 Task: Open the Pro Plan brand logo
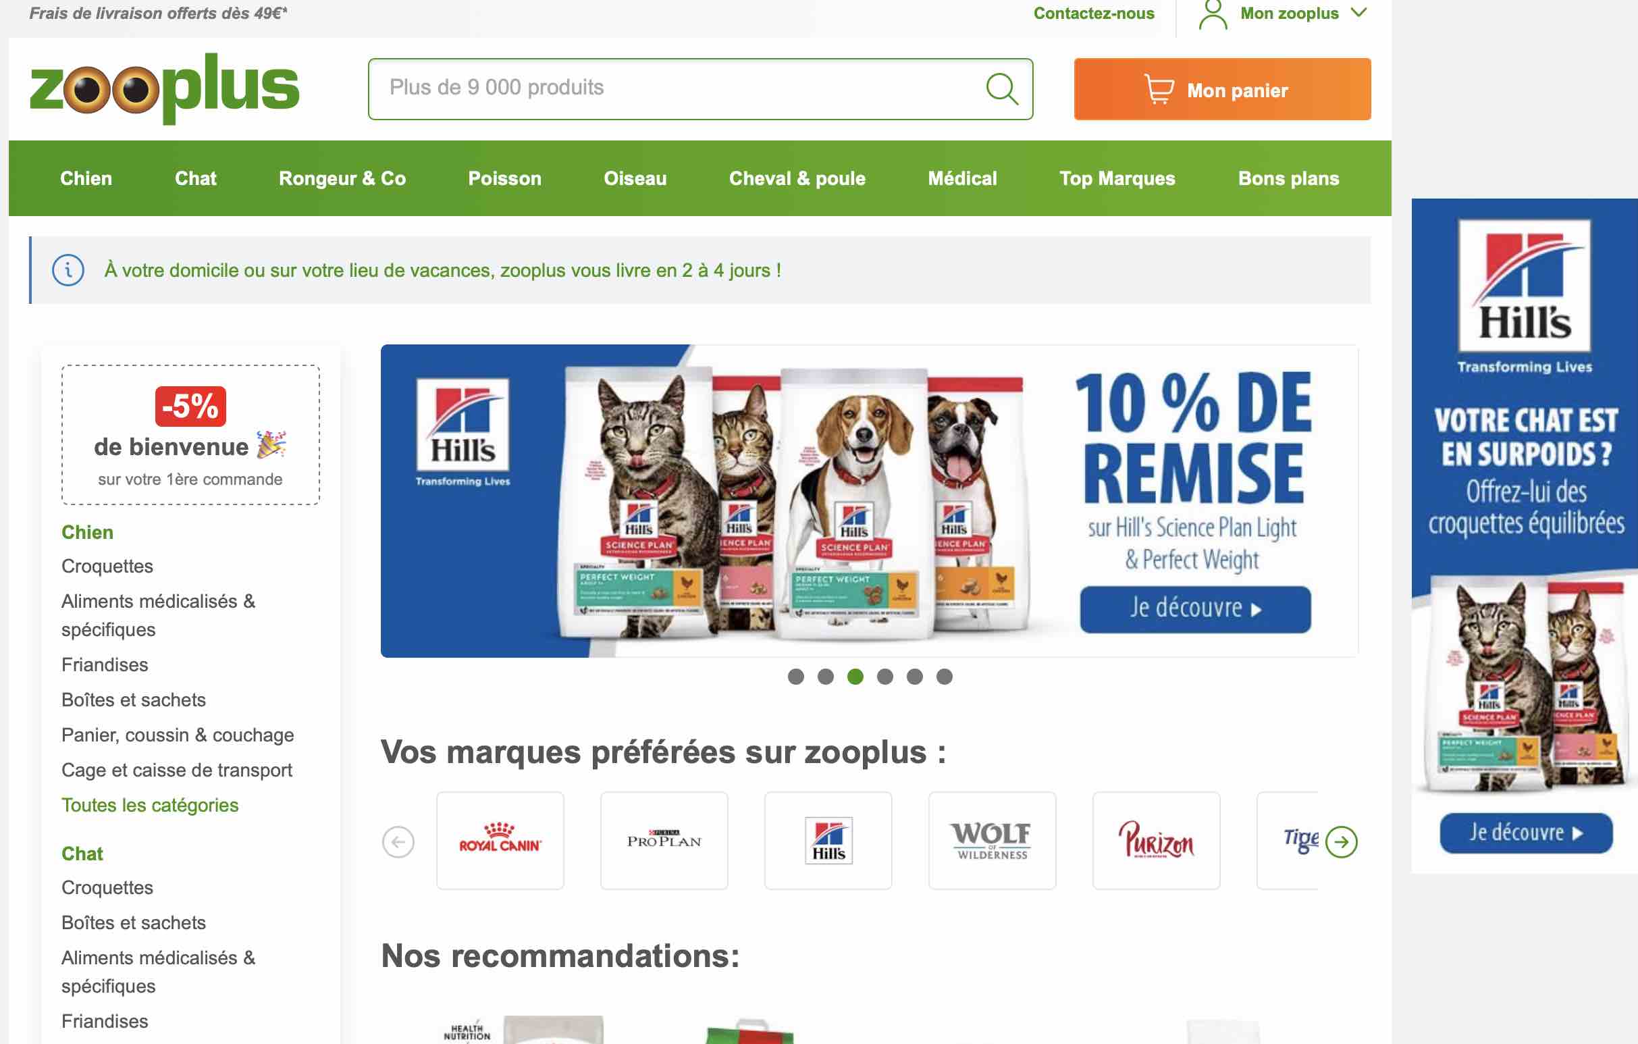coord(664,840)
